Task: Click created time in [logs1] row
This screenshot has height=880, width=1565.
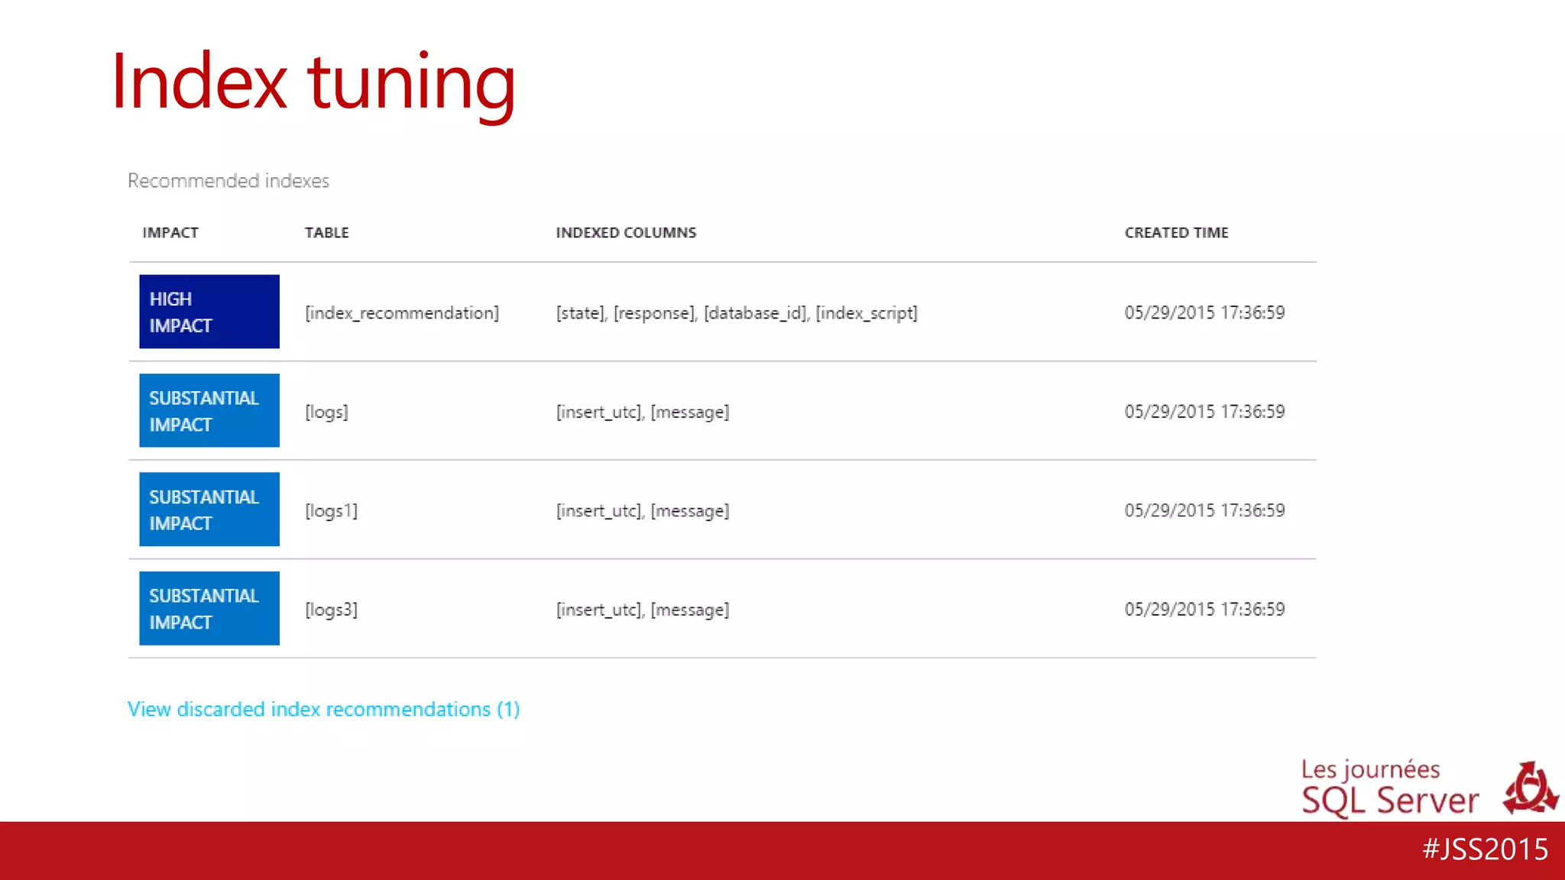Action: tap(1204, 510)
